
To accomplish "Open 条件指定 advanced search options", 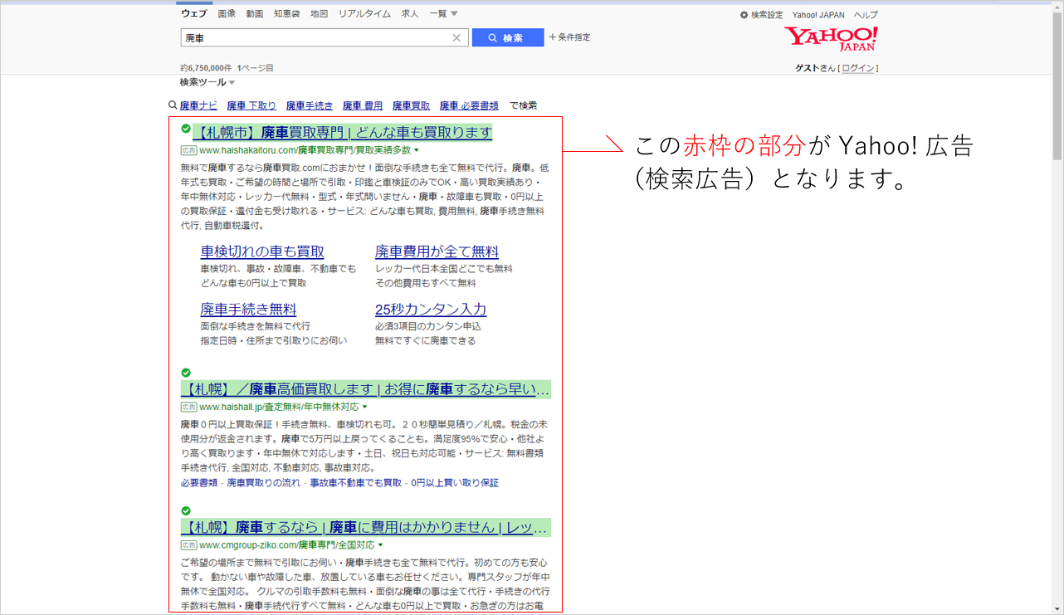I will click(x=569, y=37).
